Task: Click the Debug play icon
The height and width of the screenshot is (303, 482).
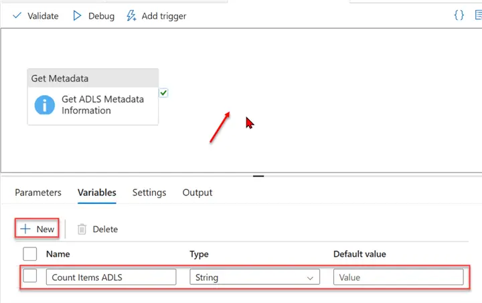Action: point(78,15)
